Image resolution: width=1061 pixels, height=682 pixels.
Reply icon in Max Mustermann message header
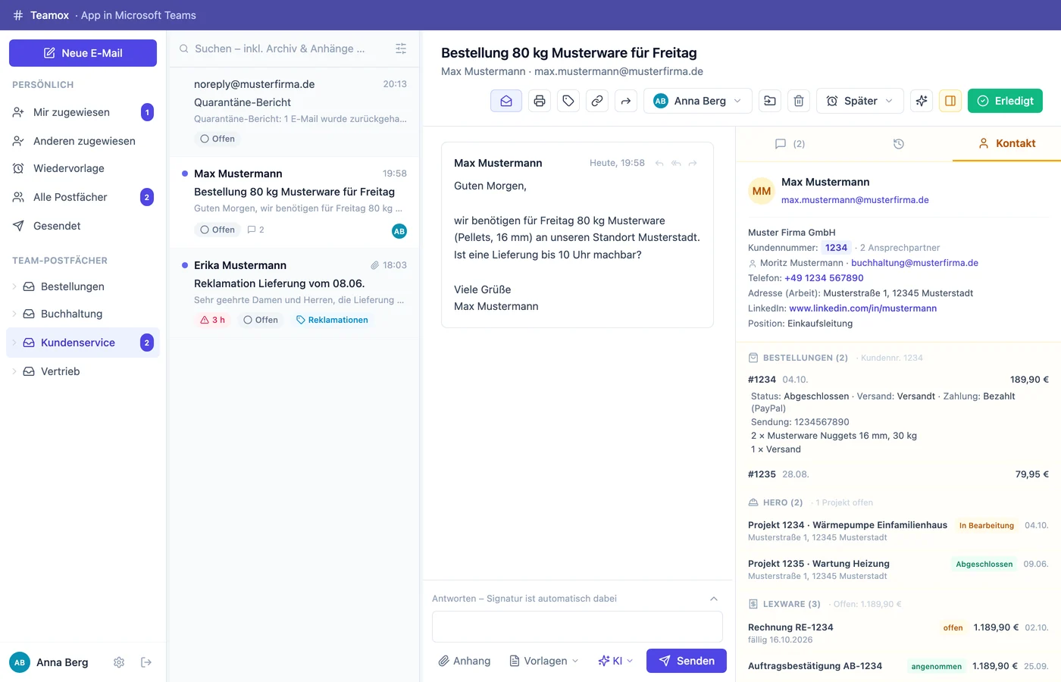tap(659, 163)
